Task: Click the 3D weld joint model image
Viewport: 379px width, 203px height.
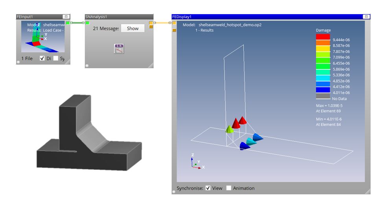Action: (x=89, y=132)
